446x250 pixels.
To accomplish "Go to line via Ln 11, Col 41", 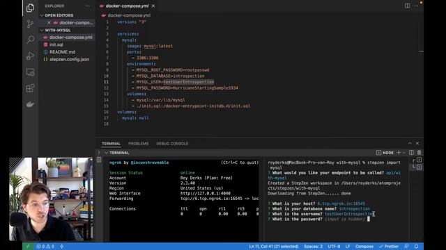I will pos(274,247).
